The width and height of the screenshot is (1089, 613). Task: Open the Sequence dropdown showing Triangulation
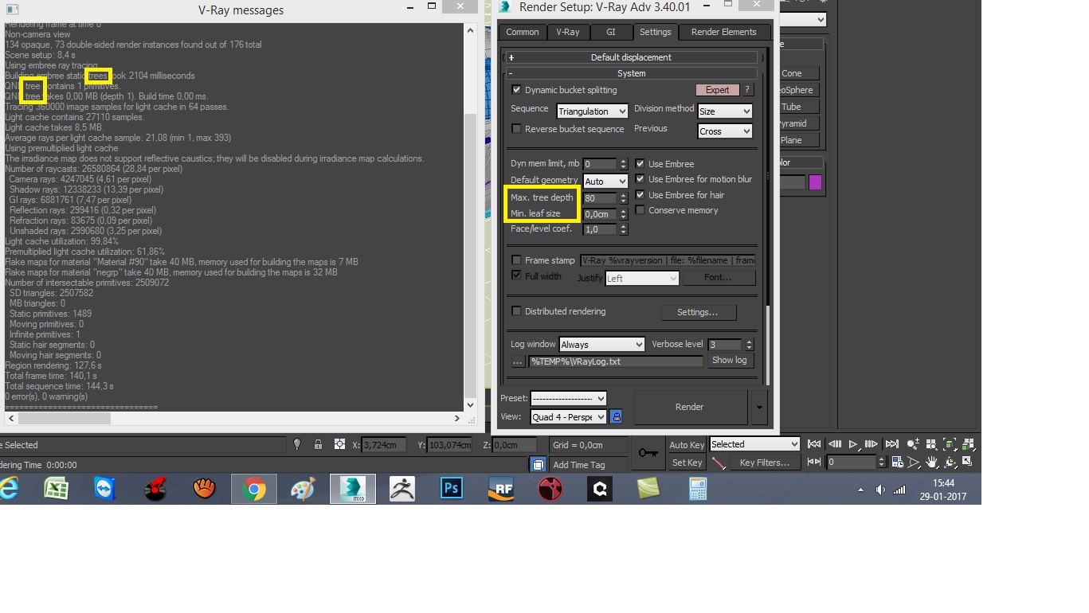[592, 111]
